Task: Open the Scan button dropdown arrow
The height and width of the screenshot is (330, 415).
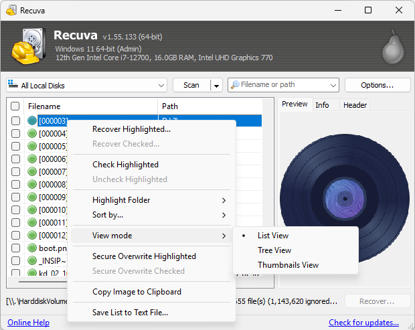Action: (x=216, y=86)
